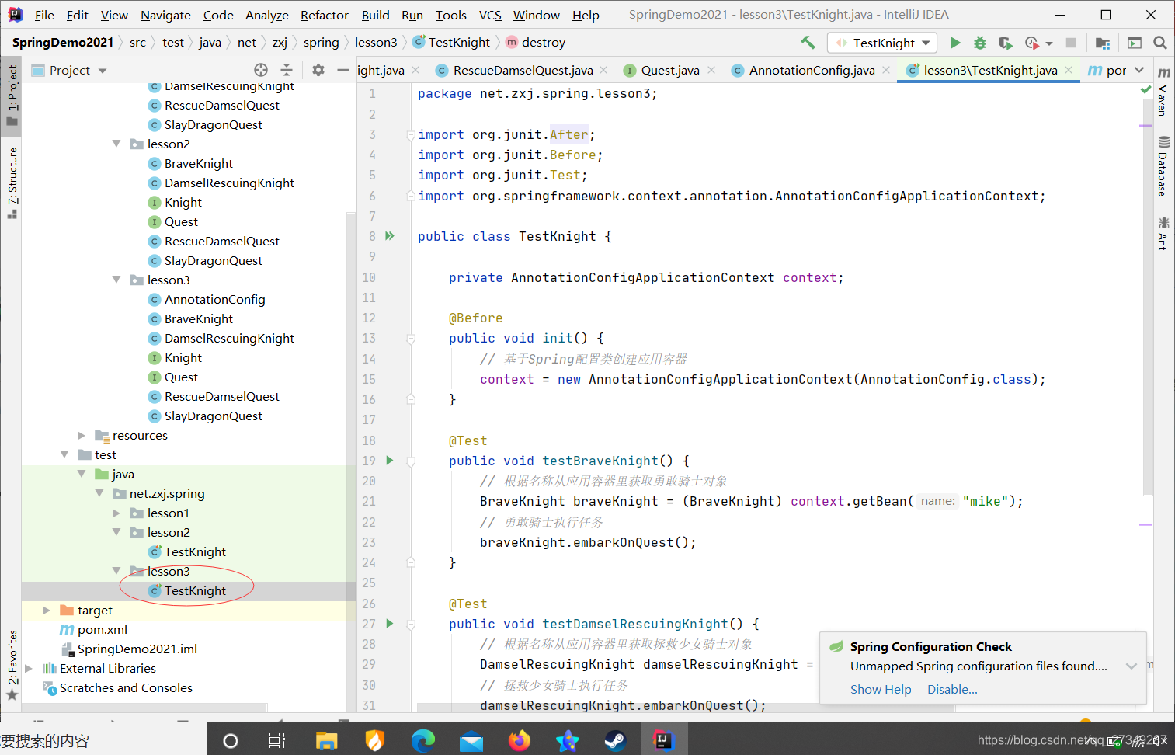The height and width of the screenshot is (755, 1175).
Task: Start debugging with the bug icon
Action: click(980, 43)
